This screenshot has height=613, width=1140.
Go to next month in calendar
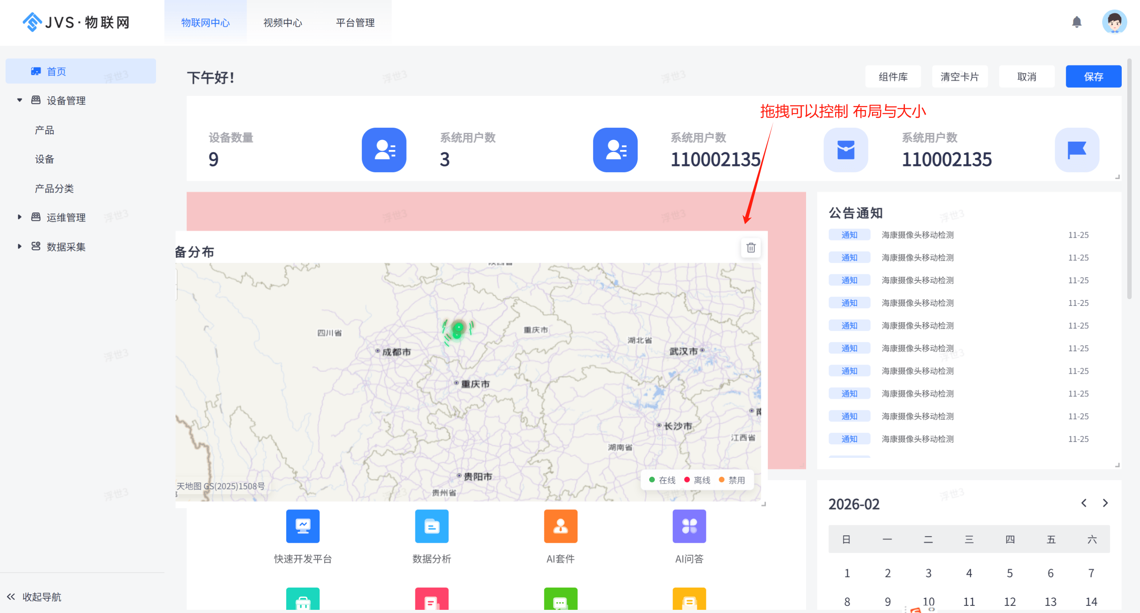click(1105, 503)
